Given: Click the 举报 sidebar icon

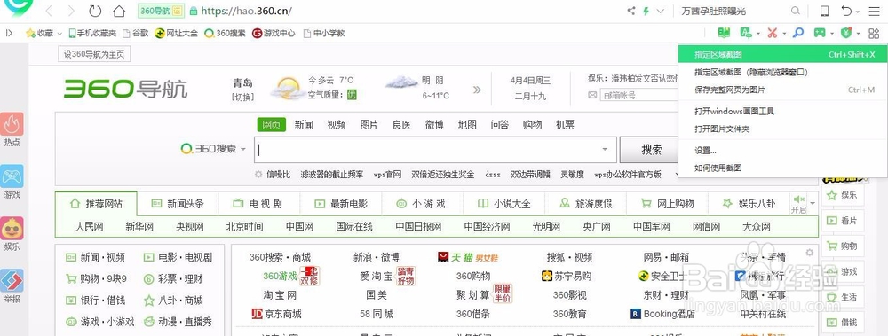Looking at the screenshot, I should pyautogui.click(x=12, y=280).
